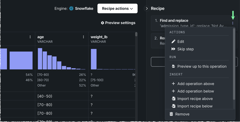
Task: Click the Preview settings gear icon
Action: coord(102,23)
